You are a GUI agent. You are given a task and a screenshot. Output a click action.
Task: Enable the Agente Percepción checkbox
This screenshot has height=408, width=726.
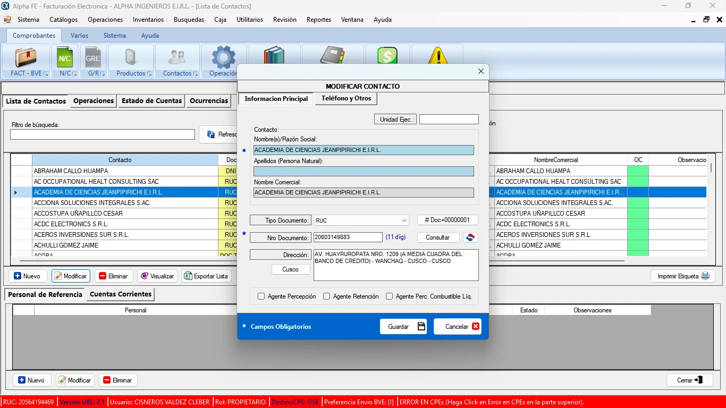pyautogui.click(x=261, y=296)
